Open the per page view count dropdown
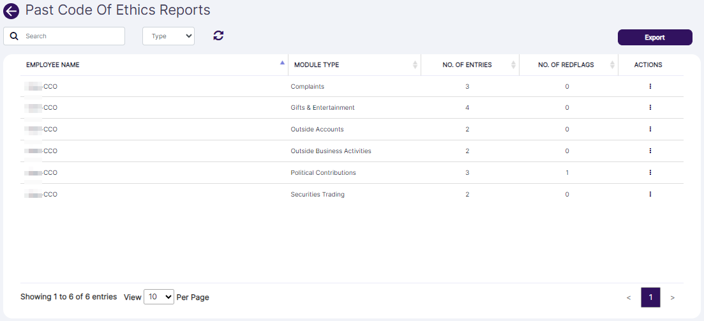Image resolution: width=704 pixels, height=321 pixels. pyautogui.click(x=159, y=297)
